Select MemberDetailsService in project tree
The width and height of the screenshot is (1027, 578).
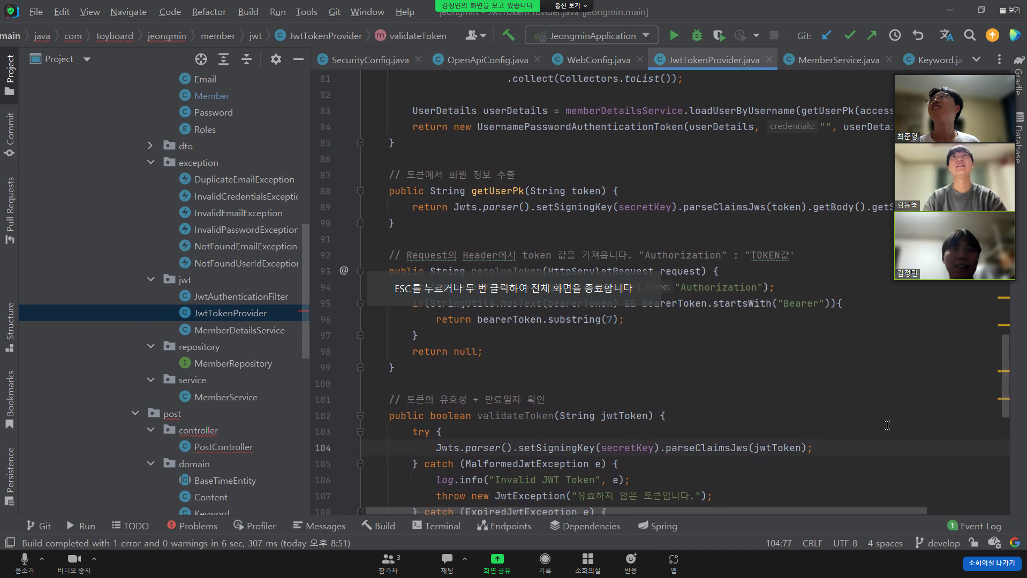tap(239, 330)
